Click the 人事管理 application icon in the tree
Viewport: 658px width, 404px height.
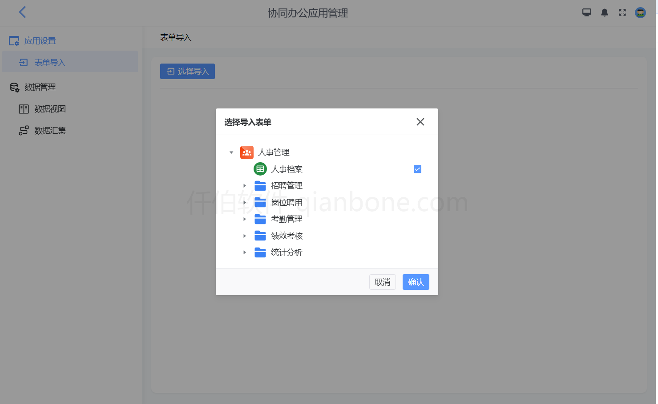click(246, 152)
